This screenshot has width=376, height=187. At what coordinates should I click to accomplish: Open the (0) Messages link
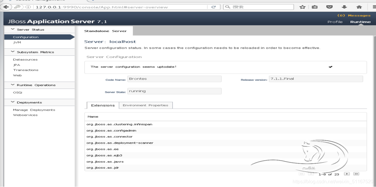click(354, 15)
